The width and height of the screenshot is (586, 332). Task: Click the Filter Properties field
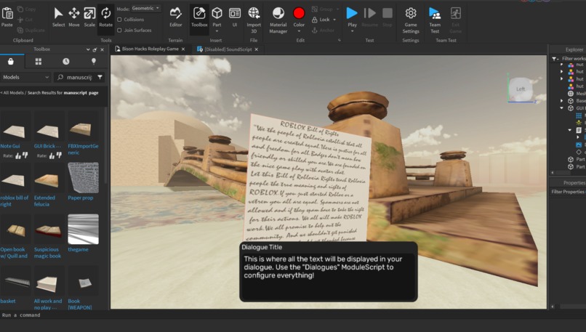pyautogui.click(x=568, y=192)
